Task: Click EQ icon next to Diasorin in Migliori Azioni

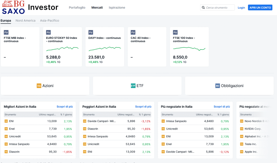Action: tap(6, 152)
